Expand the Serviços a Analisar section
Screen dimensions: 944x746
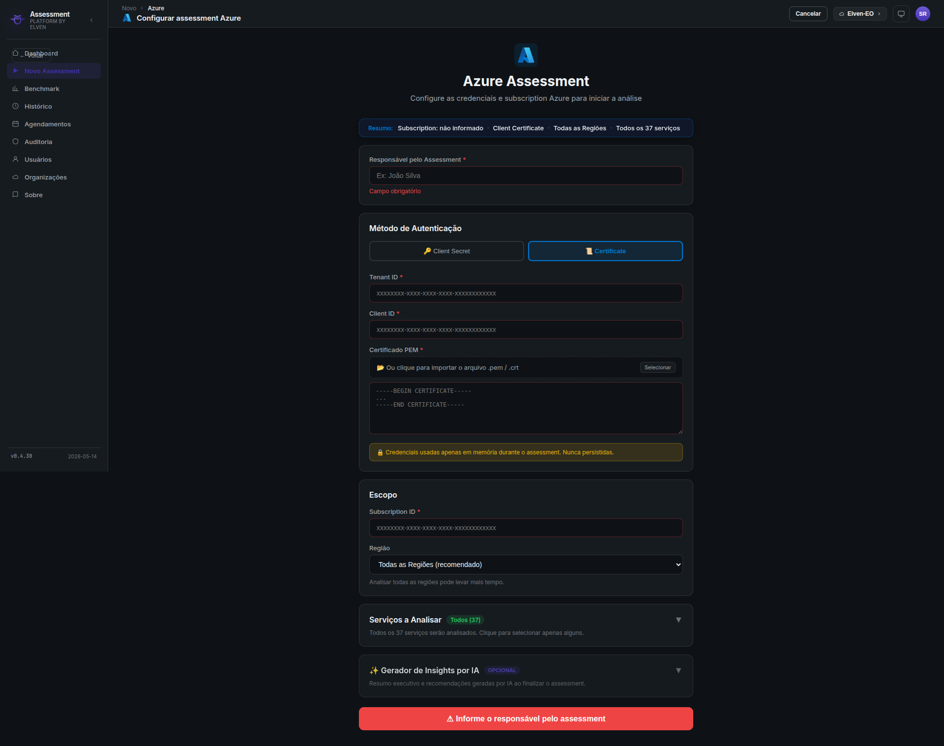click(x=678, y=620)
